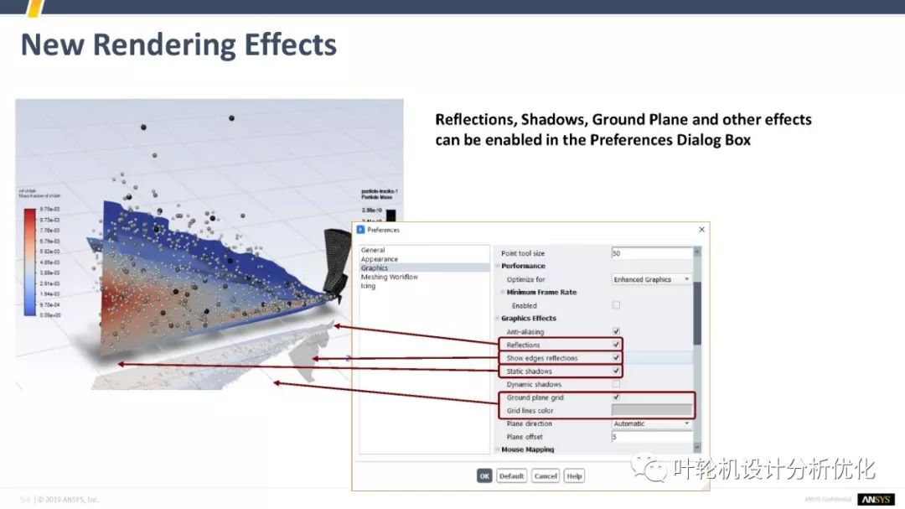Open the Plane direction dropdown
Screen dimensions: 905x509
click(x=651, y=423)
